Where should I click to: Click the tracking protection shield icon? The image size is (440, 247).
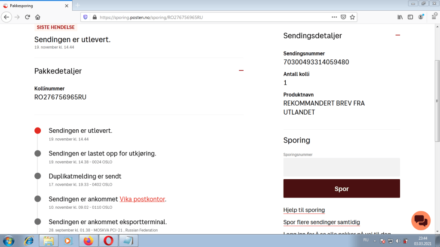[x=85, y=17]
